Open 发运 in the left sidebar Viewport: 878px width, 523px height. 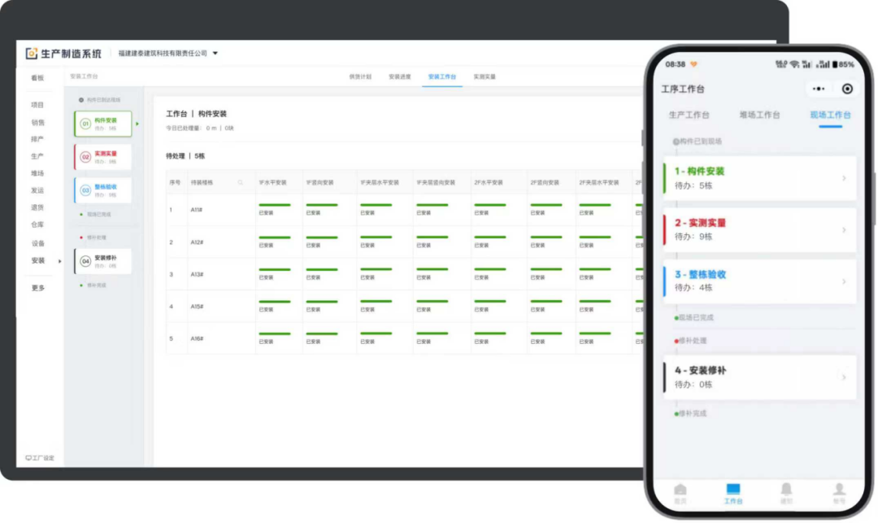(37, 190)
